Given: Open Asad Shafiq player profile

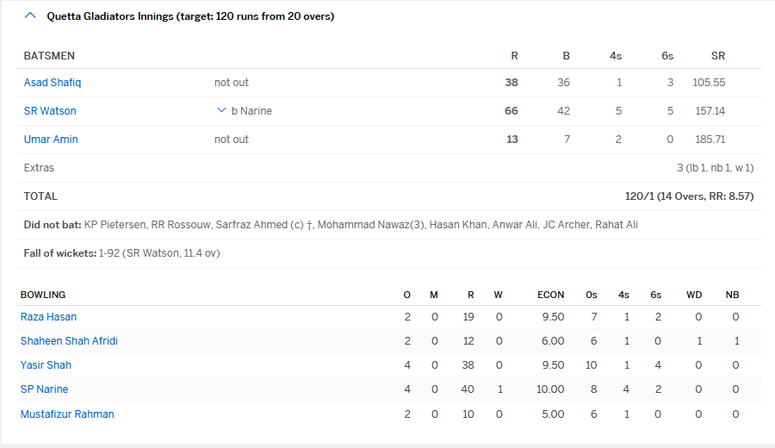Looking at the screenshot, I should 53,83.
